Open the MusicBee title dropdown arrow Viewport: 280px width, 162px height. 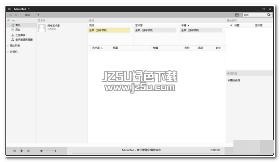[29, 9]
